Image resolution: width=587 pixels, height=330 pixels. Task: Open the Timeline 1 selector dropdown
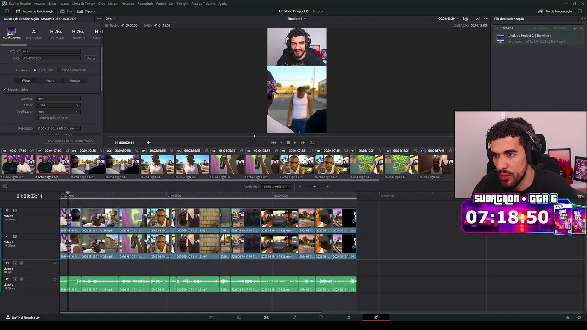(296, 19)
